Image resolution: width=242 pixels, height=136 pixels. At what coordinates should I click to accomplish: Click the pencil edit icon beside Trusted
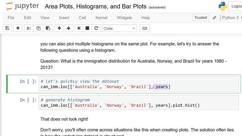(214, 18)
